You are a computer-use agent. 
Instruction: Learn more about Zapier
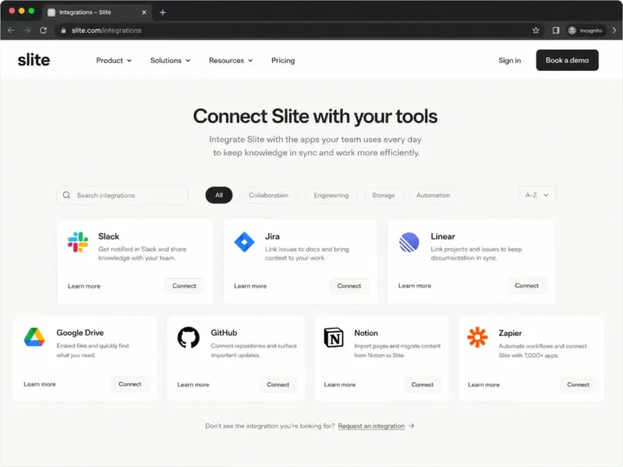[x=484, y=384]
